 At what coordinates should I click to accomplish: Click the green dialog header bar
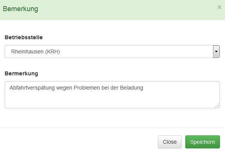pos(112,10)
